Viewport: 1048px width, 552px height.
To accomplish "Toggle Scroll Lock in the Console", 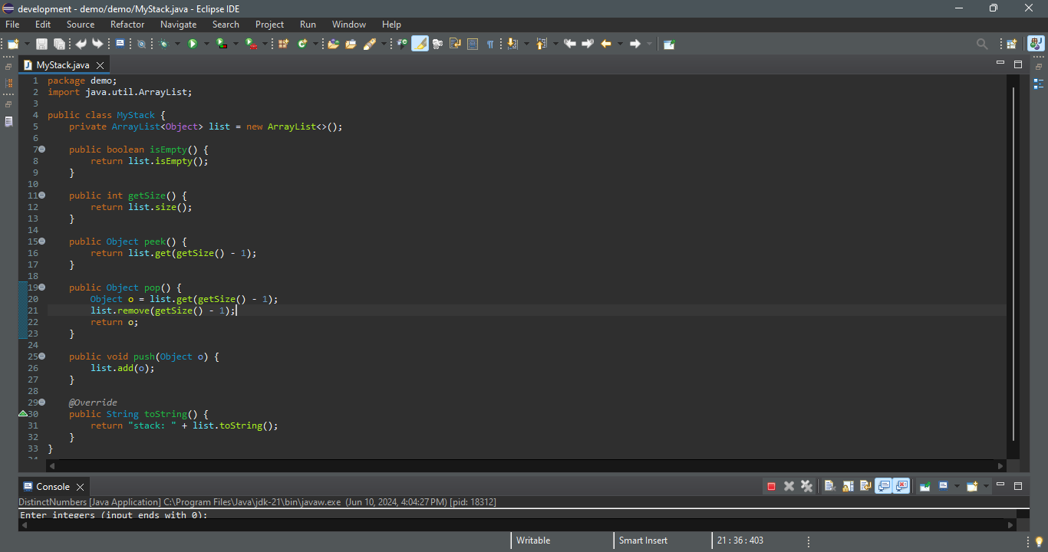I will click(x=848, y=486).
